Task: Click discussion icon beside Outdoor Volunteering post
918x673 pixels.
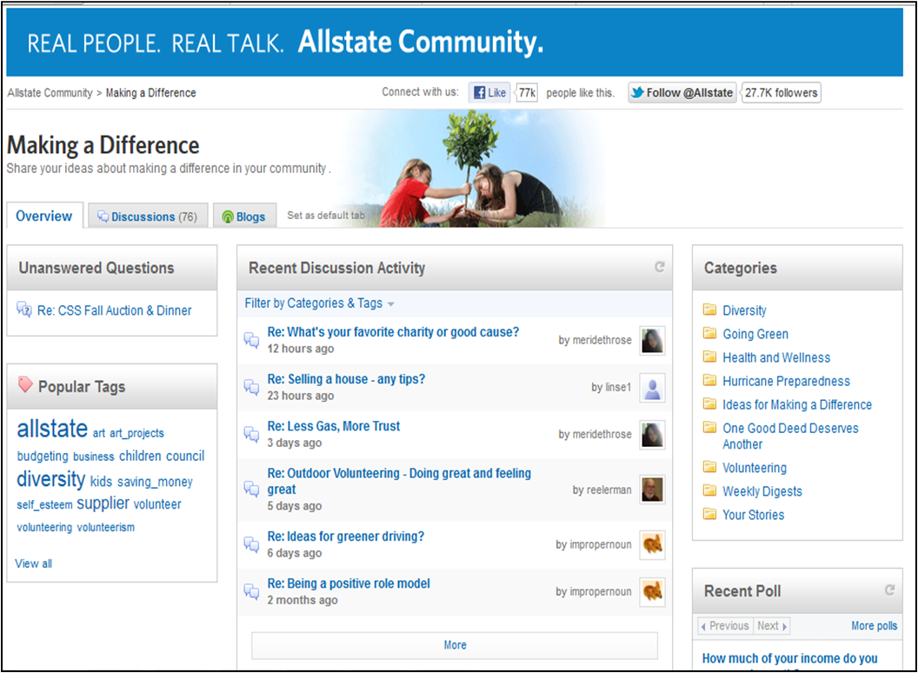Action: tap(252, 489)
